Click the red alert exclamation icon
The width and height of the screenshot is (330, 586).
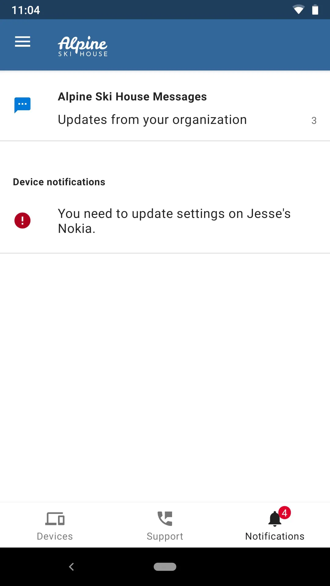pyautogui.click(x=22, y=220)
